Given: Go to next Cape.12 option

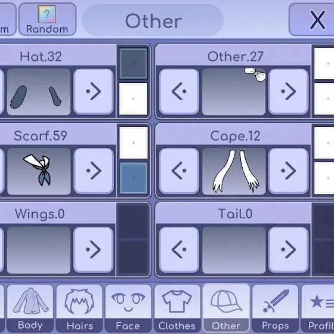Looking at the screenshot, I should click(x=289, y=171).
